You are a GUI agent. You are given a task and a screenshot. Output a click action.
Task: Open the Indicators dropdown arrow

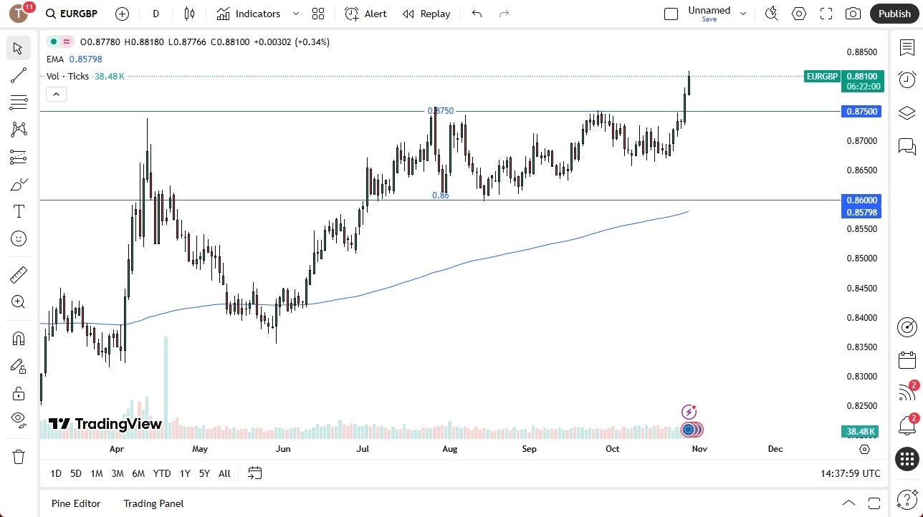[x=295, y=14]
